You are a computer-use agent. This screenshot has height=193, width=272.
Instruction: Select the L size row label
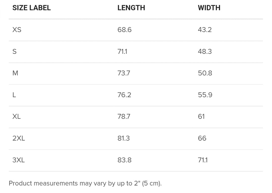point(14,95)
